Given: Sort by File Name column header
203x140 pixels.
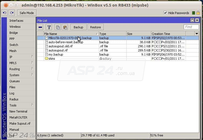Looking at the screenshot, I should point(71,34).
